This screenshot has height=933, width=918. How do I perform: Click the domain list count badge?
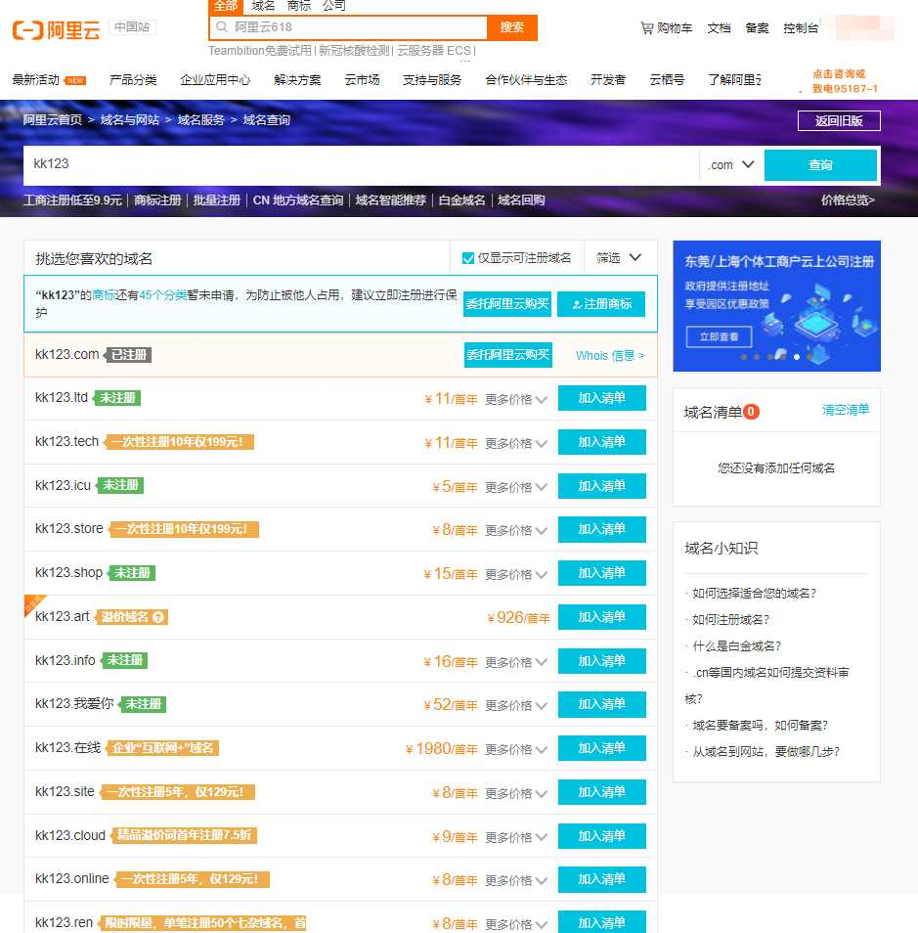coord(751,411)
